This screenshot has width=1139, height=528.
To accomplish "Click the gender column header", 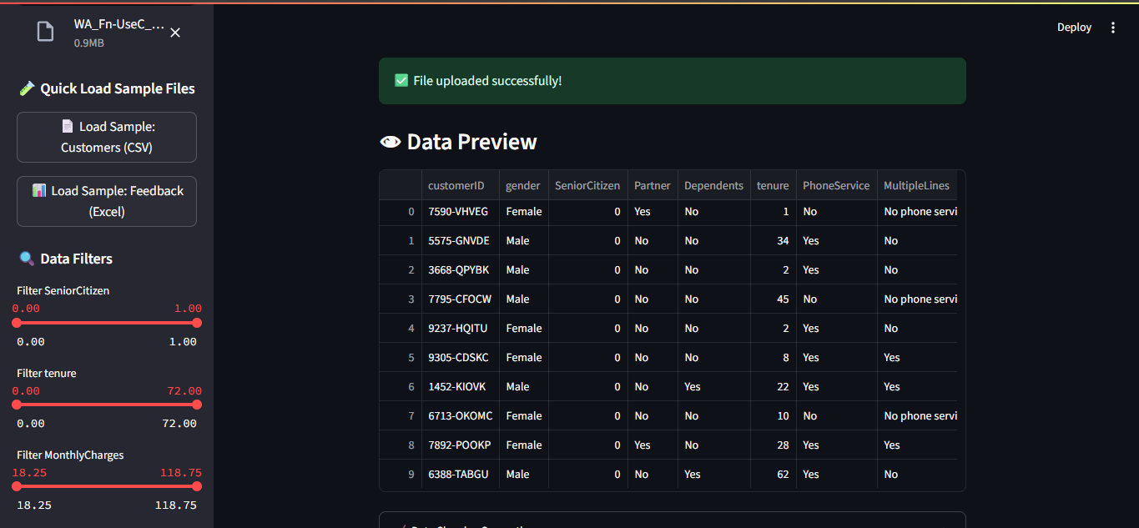I will 522,185.
